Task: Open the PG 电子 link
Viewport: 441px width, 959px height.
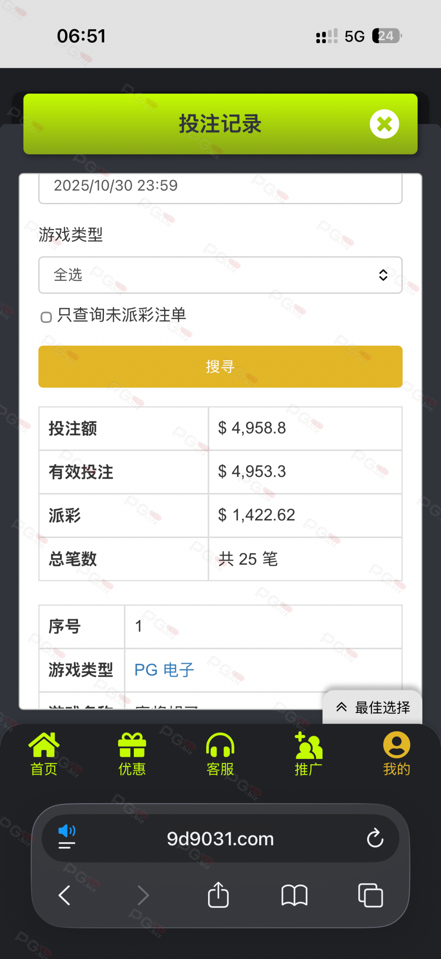Action: click(164, 670)
